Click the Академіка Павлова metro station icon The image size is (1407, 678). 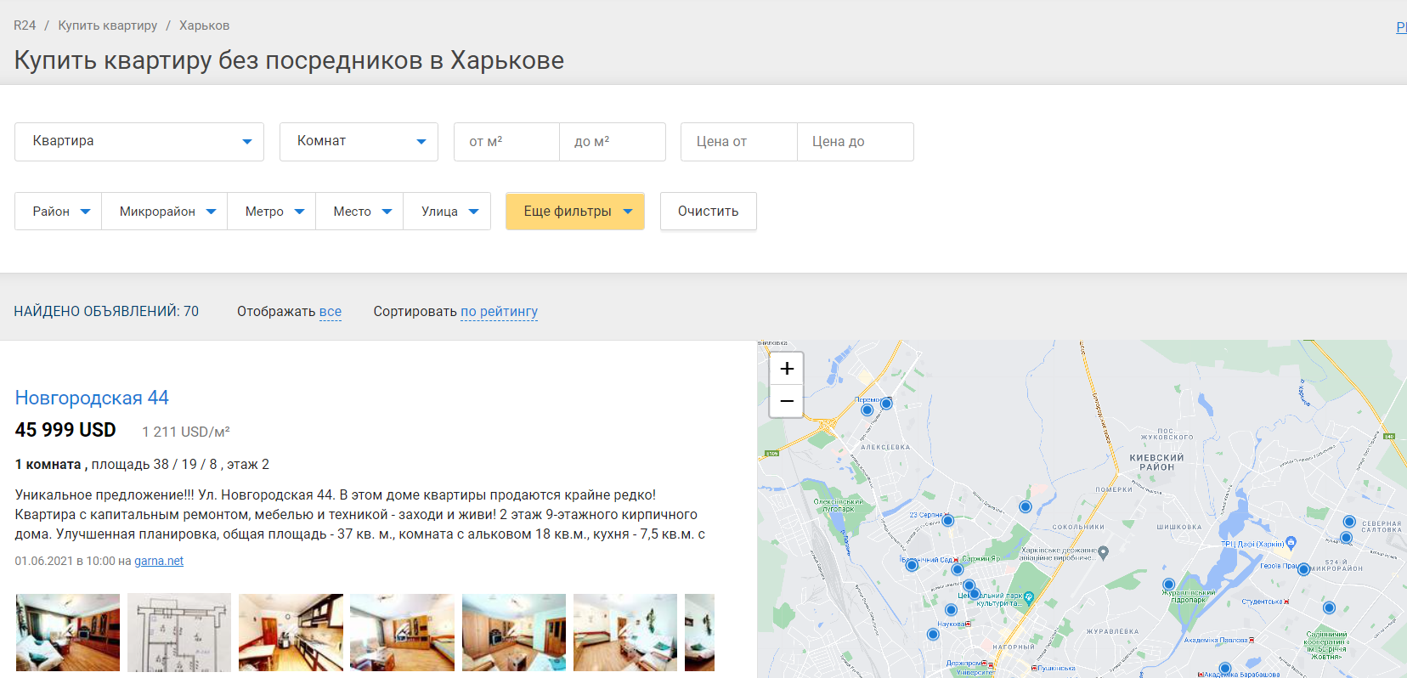tap(1252, 640)
